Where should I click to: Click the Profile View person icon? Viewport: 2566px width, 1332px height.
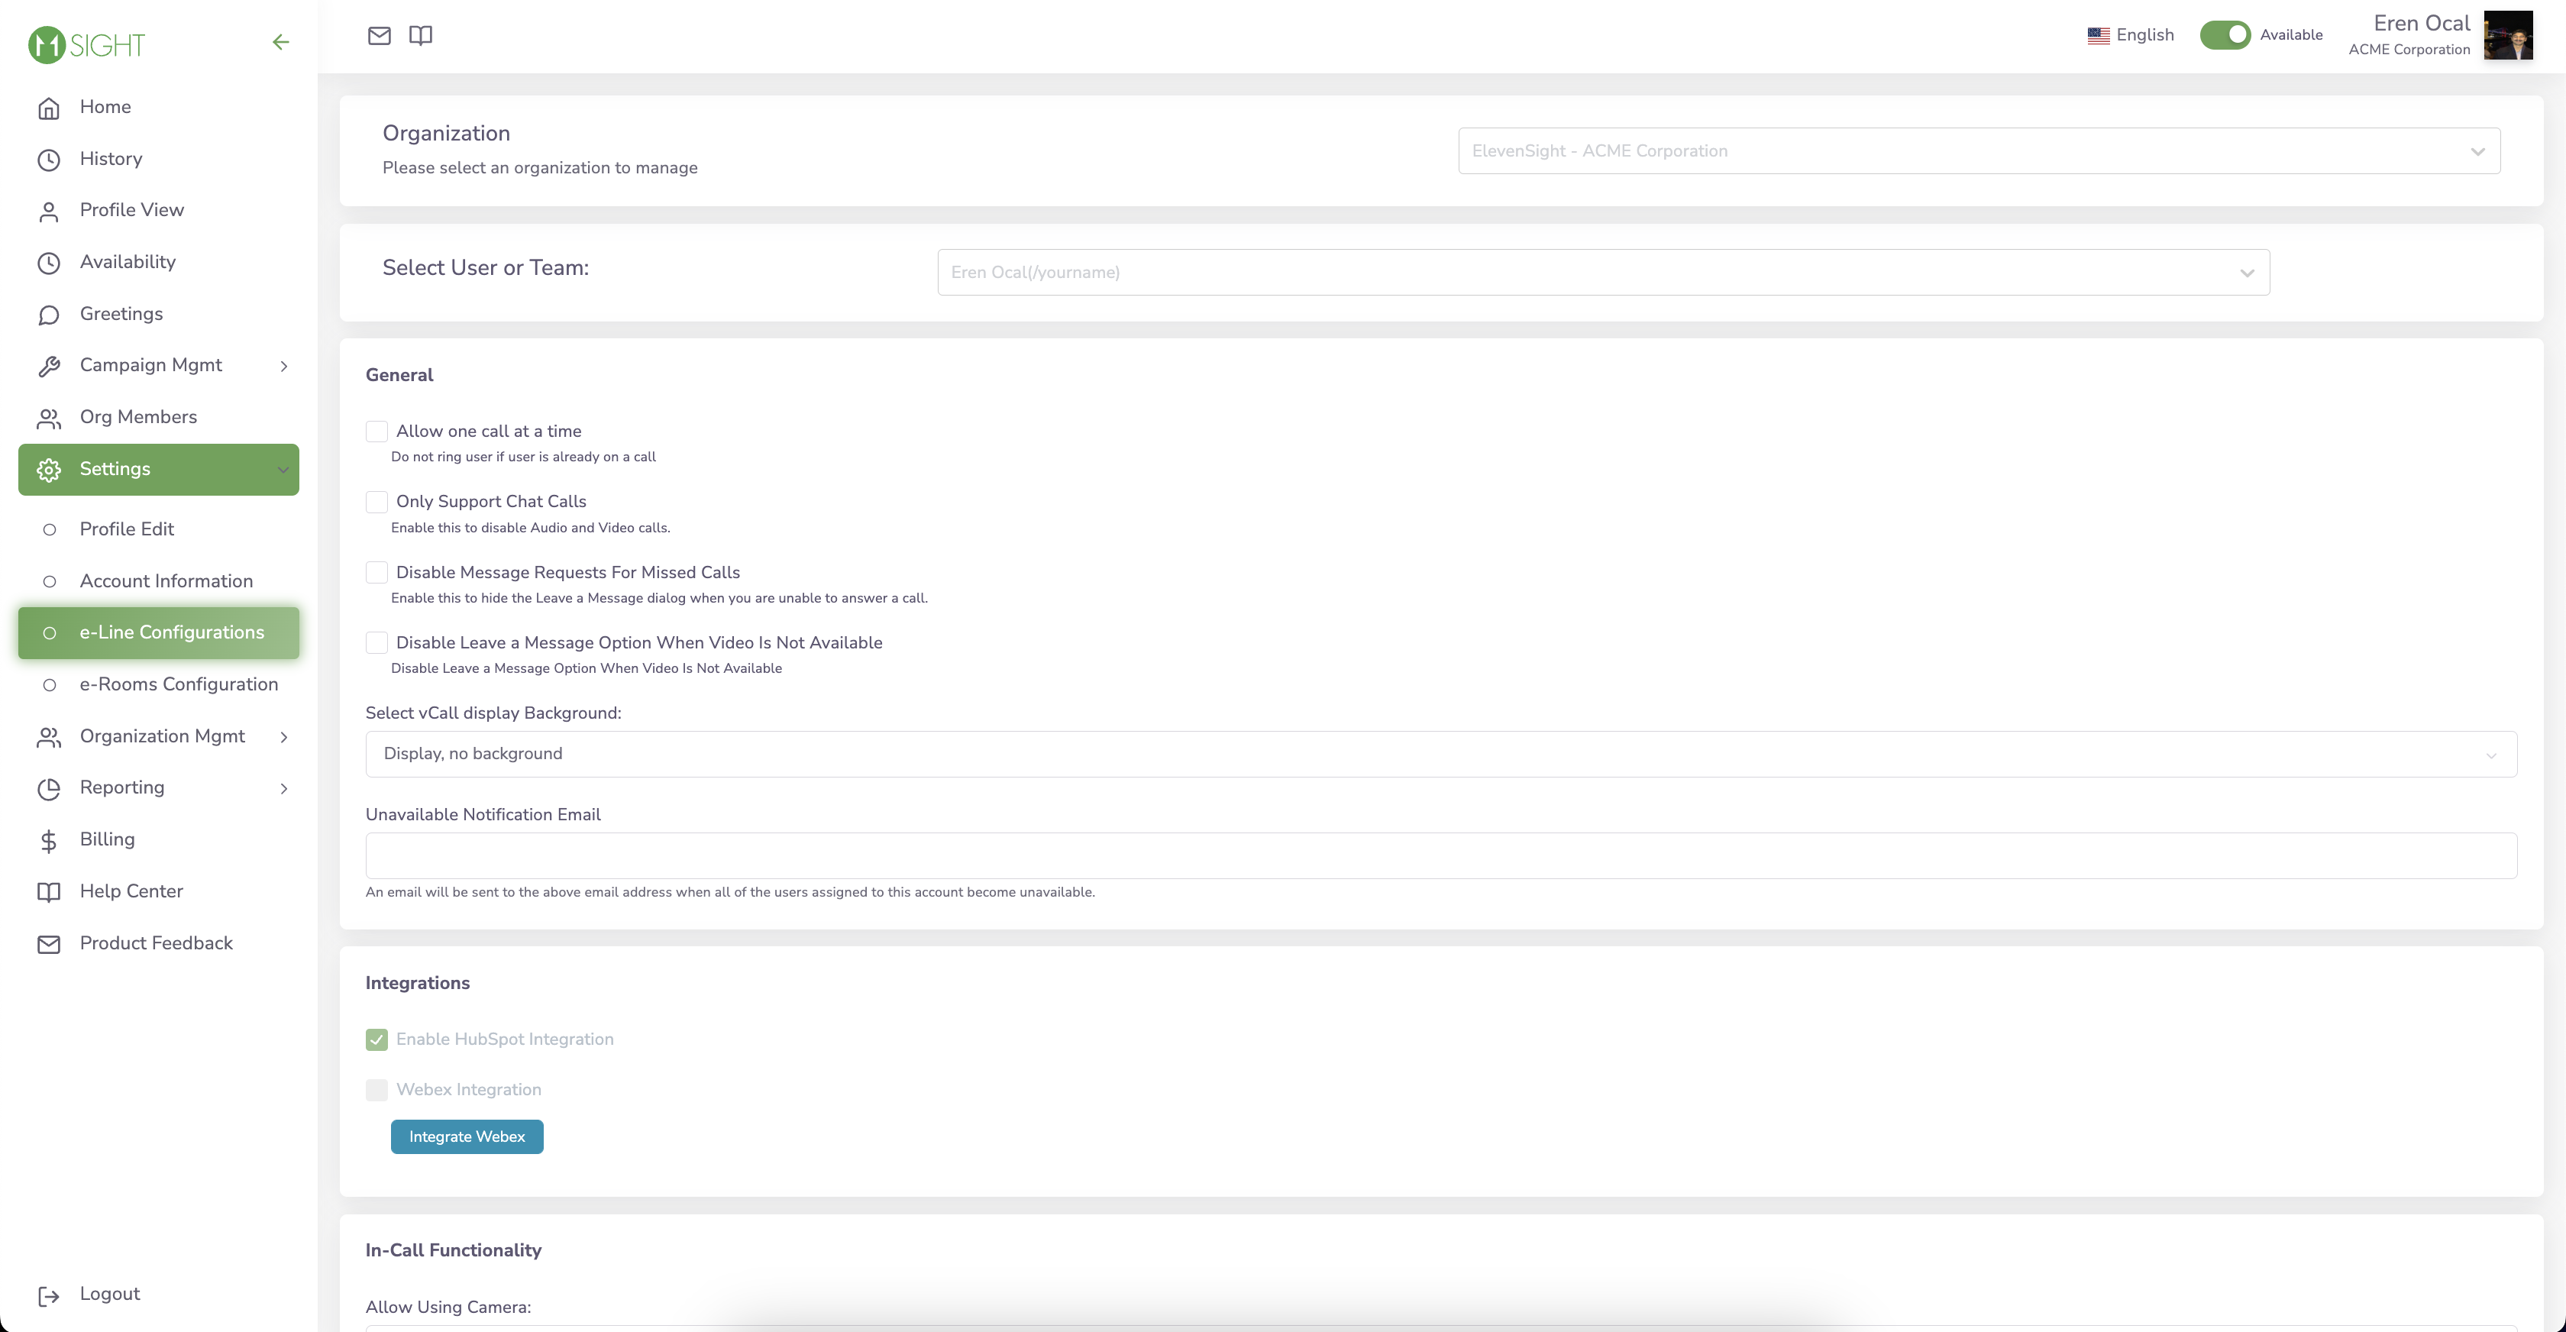pos(49,212)
